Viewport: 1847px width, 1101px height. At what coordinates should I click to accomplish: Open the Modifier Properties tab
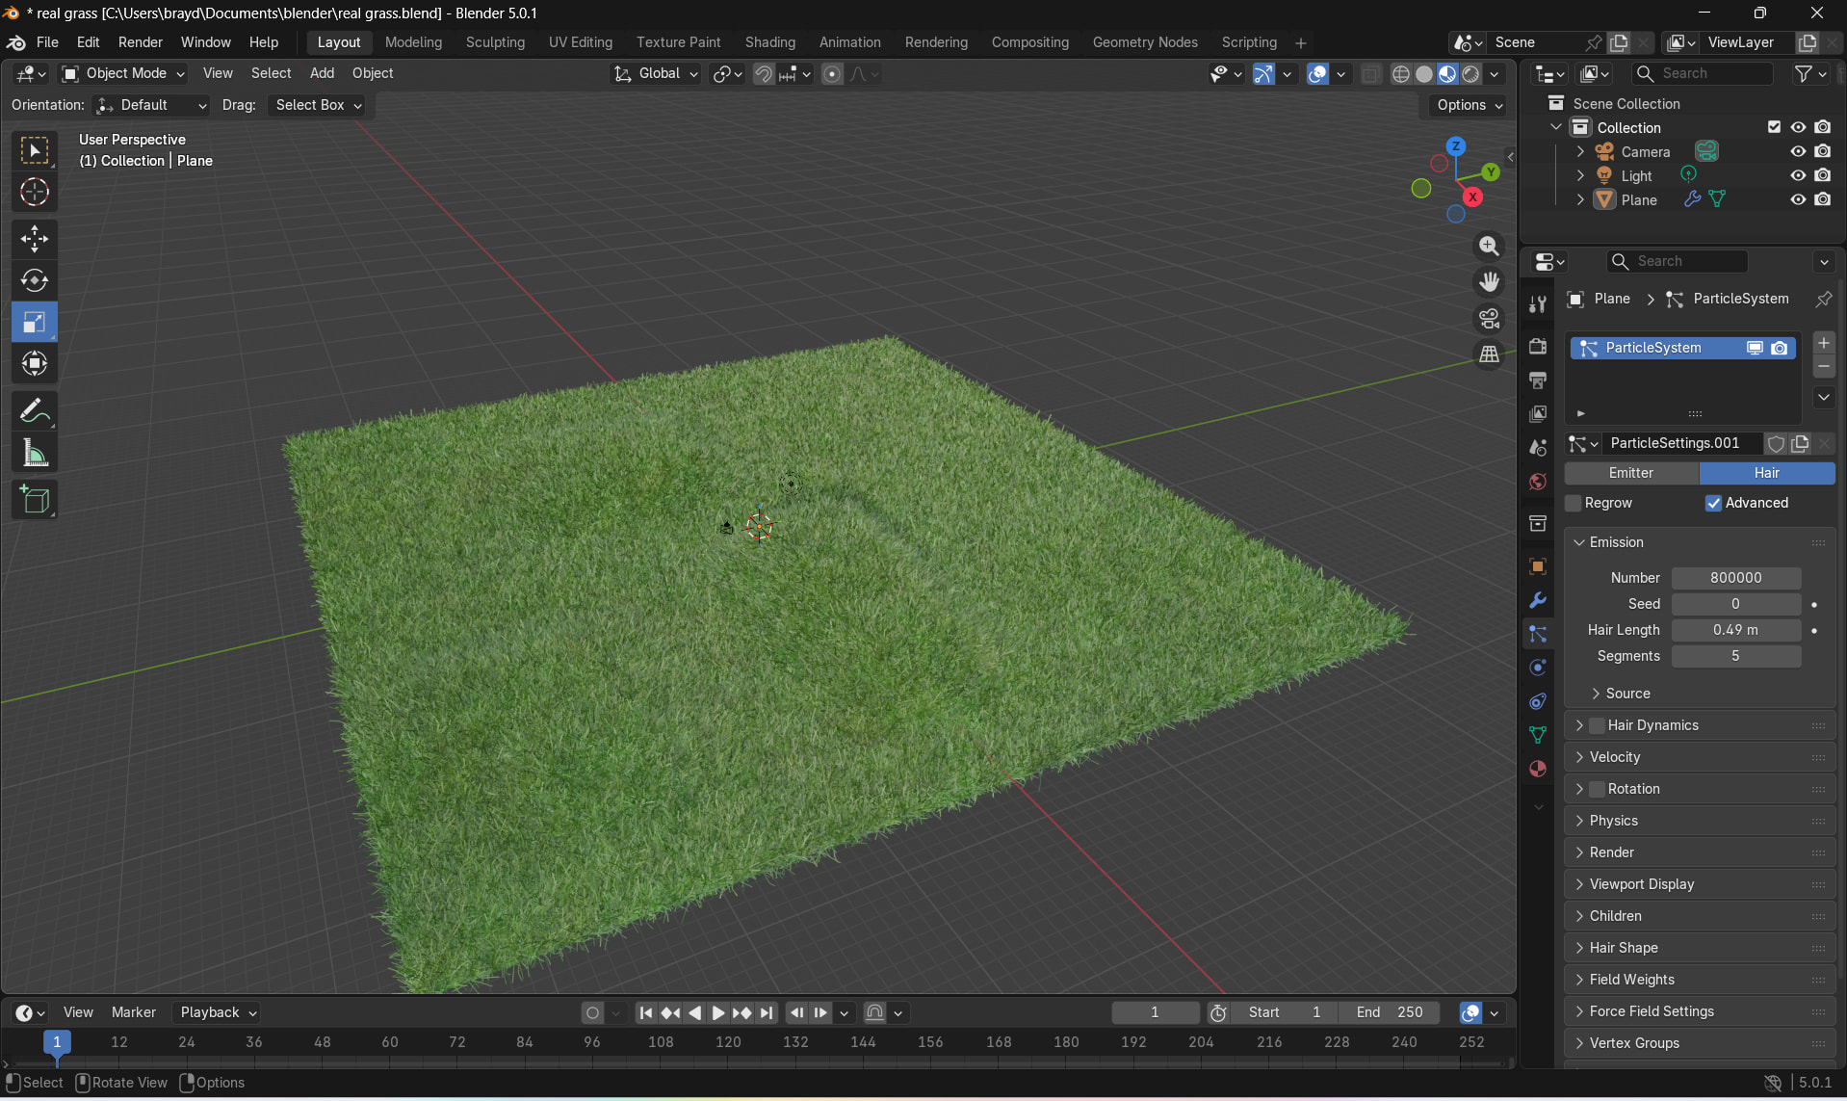[1537, 600]
